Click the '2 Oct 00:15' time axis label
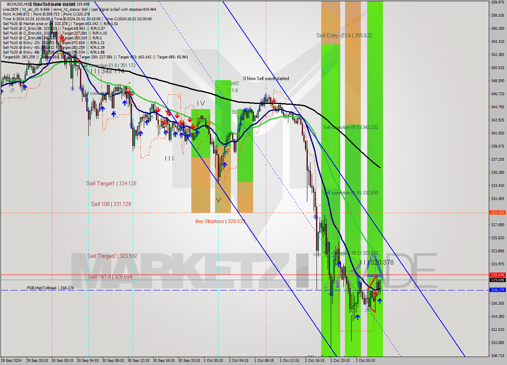 365,361
